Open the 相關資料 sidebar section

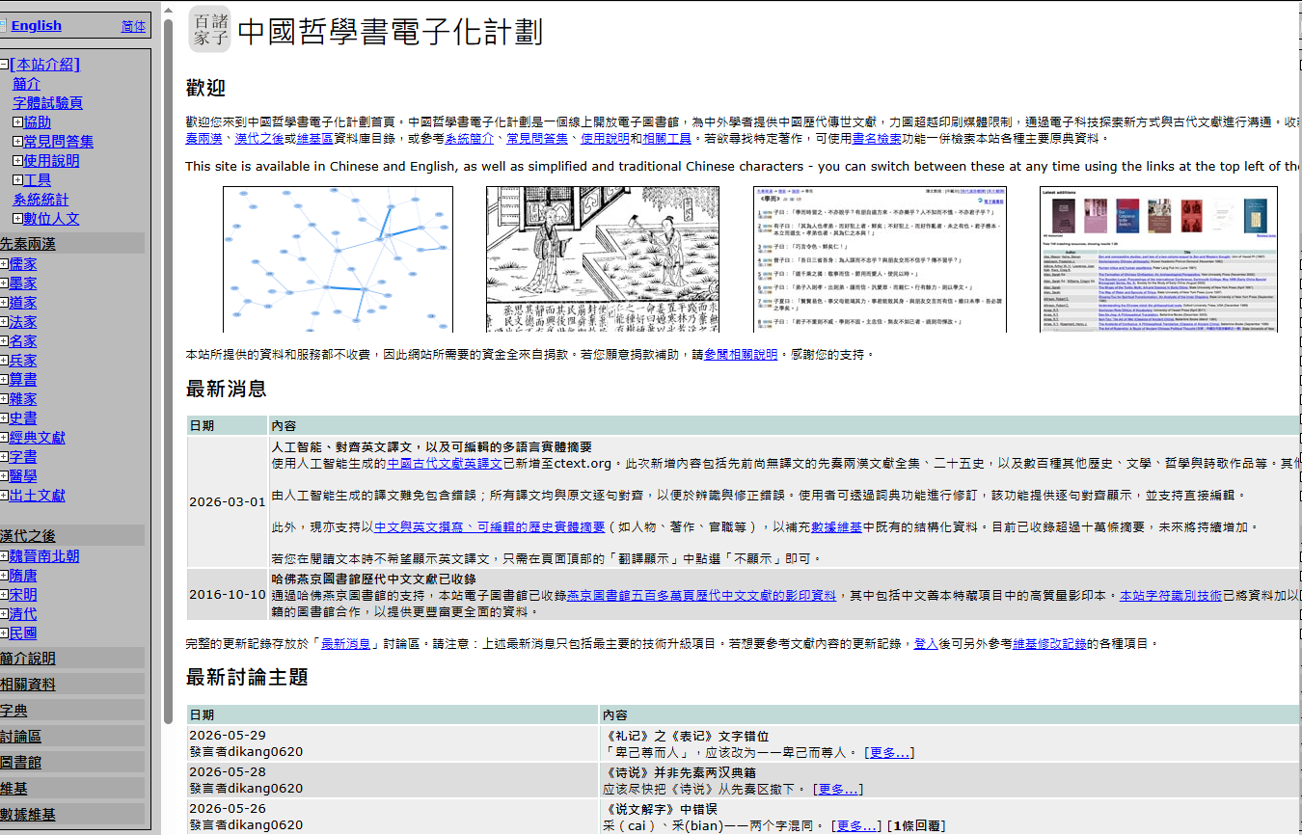click(x=28, y=685)
